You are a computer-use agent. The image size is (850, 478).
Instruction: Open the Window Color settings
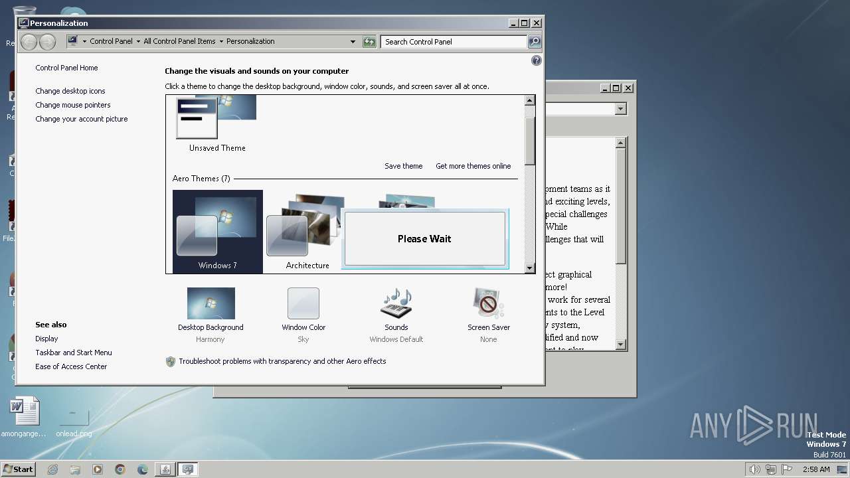pos(303,303)
